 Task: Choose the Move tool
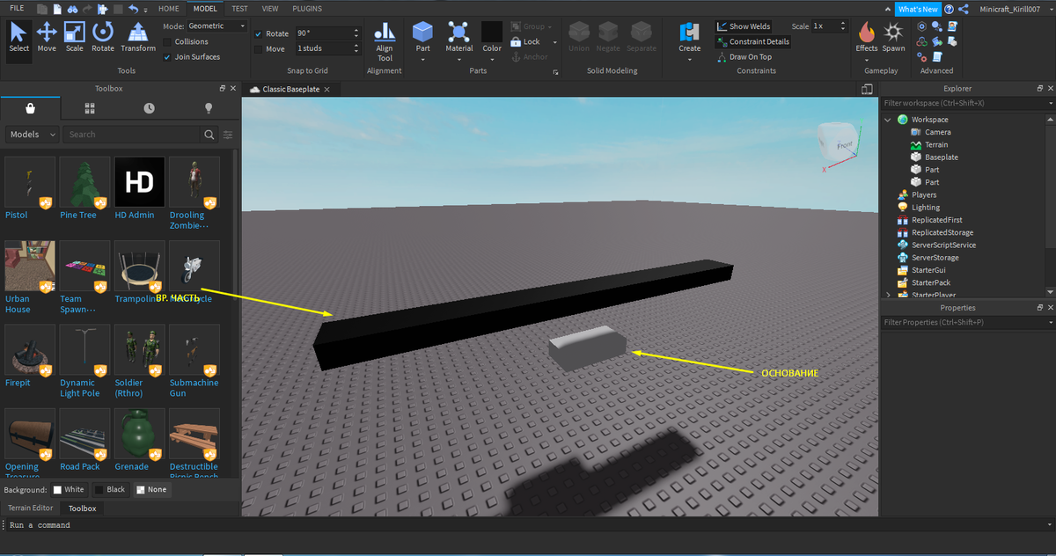pos(47,37)
